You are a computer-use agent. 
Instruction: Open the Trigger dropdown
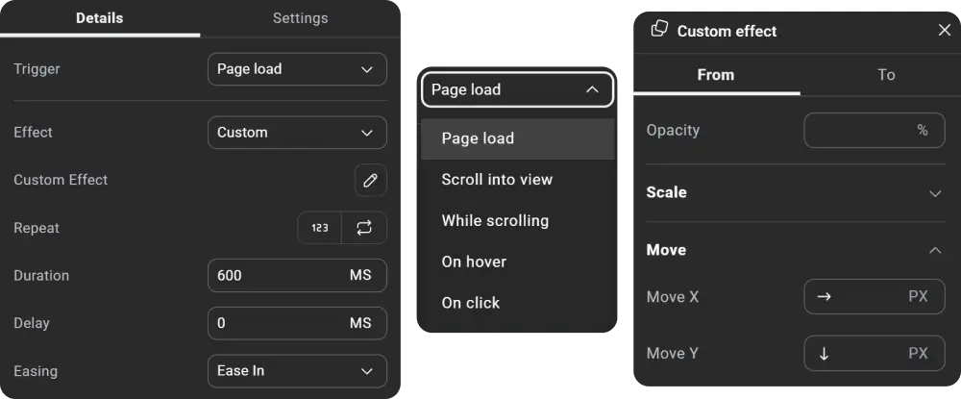pyautogui.click(x=297, y=69)
